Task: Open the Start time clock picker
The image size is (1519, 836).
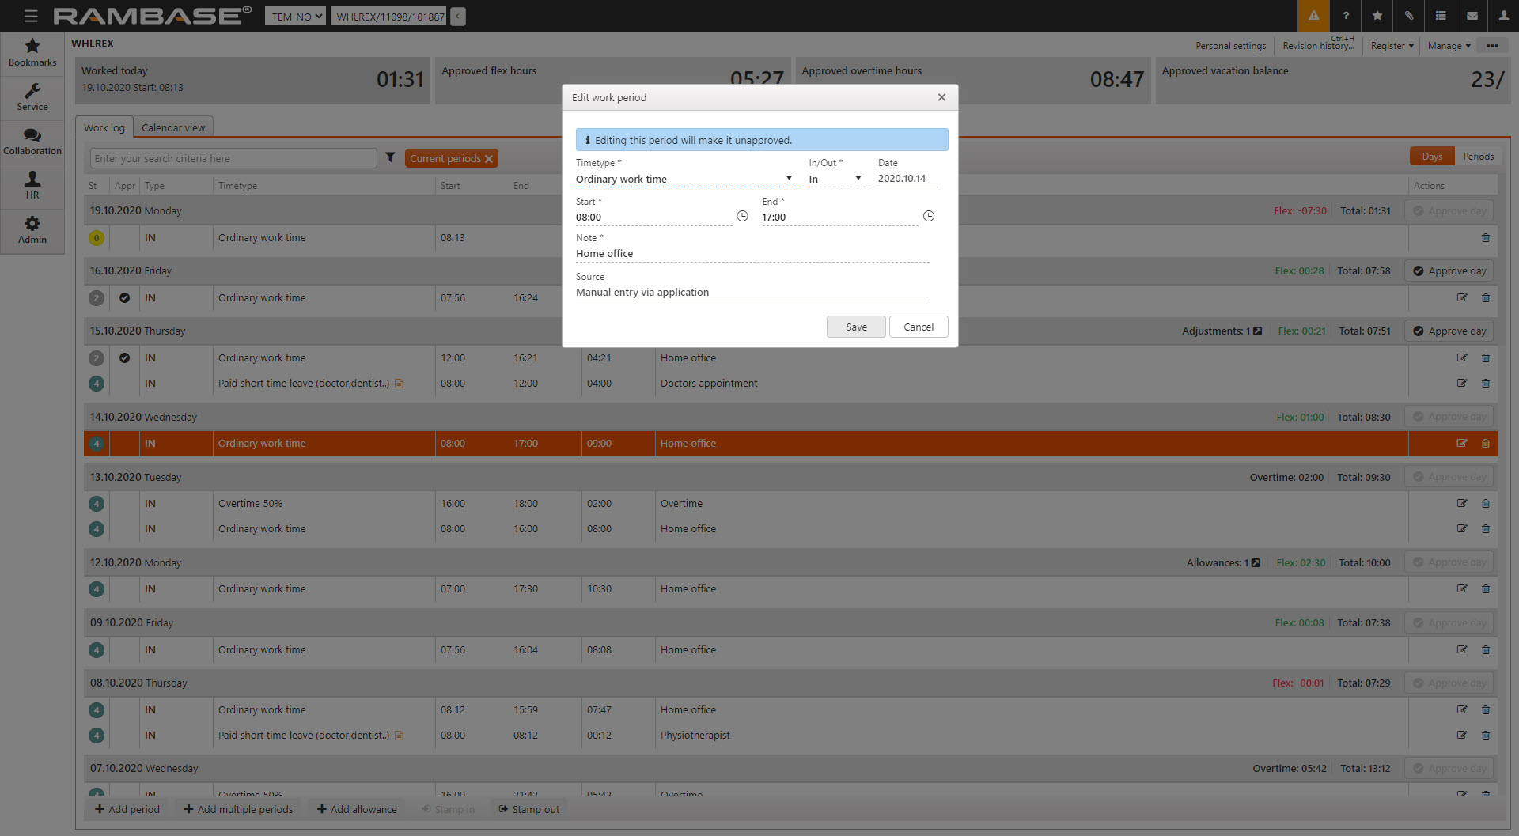Action: pos(742,216)
